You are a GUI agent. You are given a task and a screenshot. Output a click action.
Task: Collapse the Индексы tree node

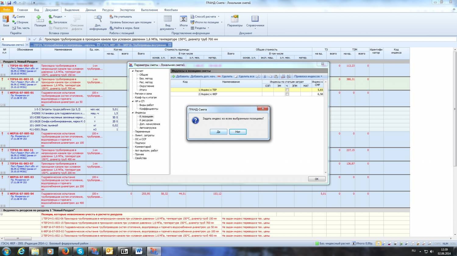133,113
